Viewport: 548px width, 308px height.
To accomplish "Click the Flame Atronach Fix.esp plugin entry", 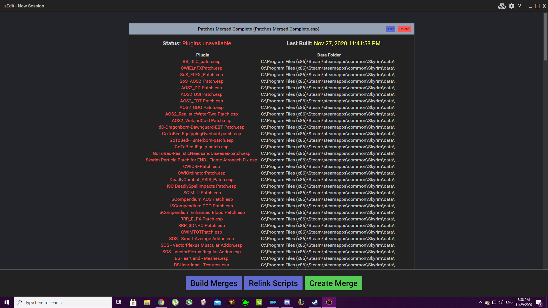I will click(202, 160).
